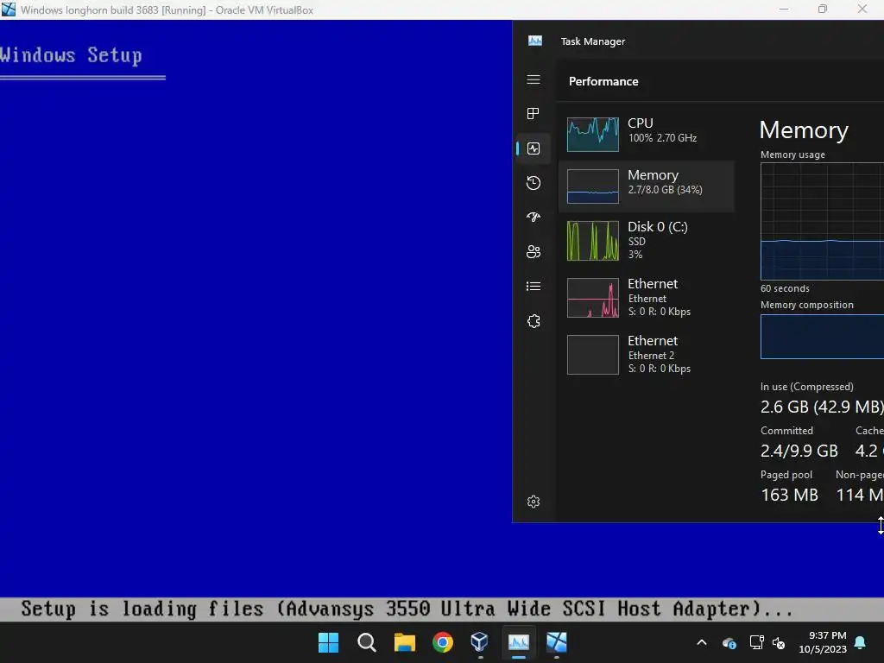The height and width of the screenshot is (663, 884).
Task: Click '60 seconds' graph label
Action: point(785,288)
